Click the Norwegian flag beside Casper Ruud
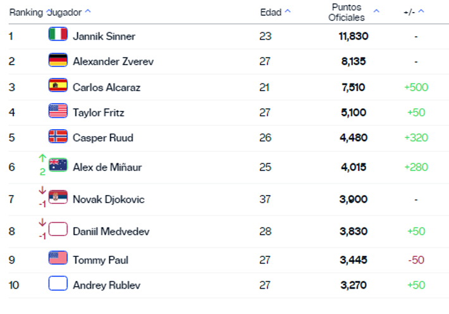449x314 pixels. click(x=58, y=137)
